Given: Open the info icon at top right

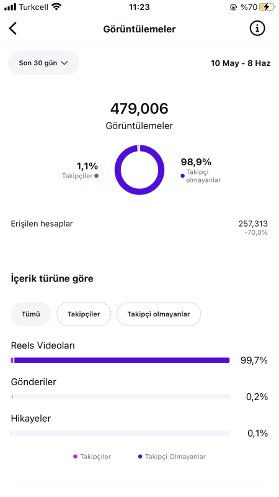Looking at the screenshot, I should point(257,29).
